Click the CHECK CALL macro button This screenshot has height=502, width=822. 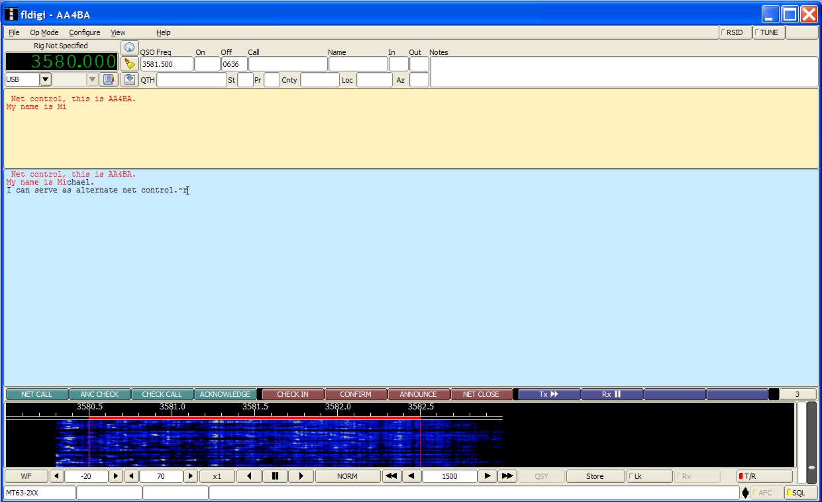[x=162, y=394]
